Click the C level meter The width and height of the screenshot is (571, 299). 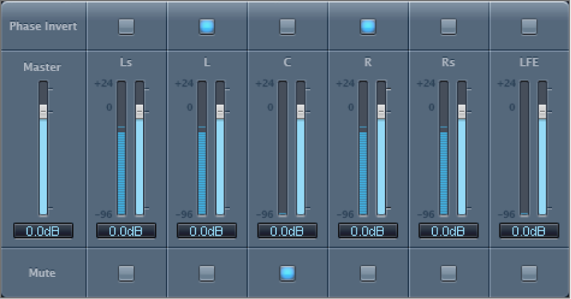(282, 148)
